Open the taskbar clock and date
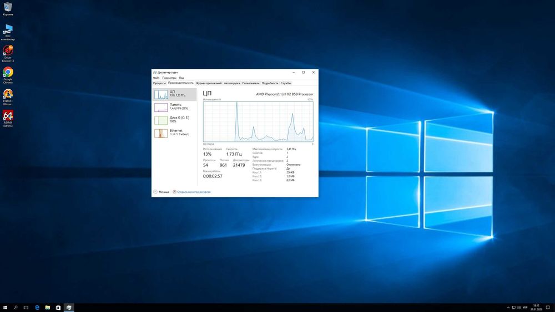The image size is (555, 312). pyautogui.click(x=536, y=308)
